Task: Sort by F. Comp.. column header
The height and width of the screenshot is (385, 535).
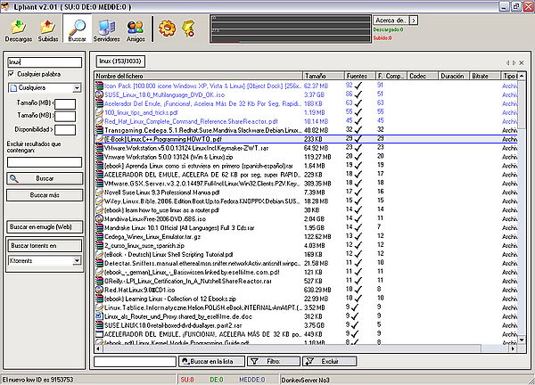Action: click(391, 76)
